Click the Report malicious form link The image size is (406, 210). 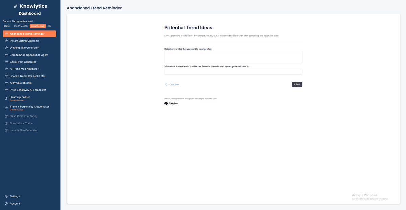pos(207,98)
